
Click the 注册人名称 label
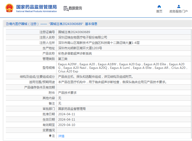(47, 37)
